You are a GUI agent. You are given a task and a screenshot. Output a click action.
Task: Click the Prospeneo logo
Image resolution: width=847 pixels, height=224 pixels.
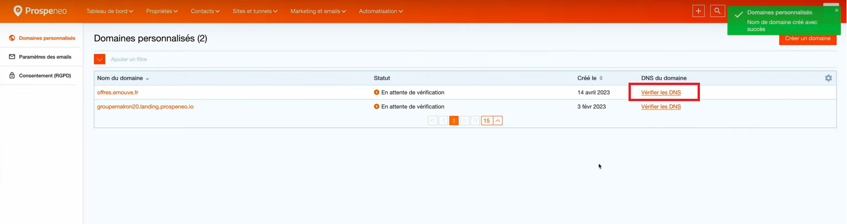click(40, 11)
